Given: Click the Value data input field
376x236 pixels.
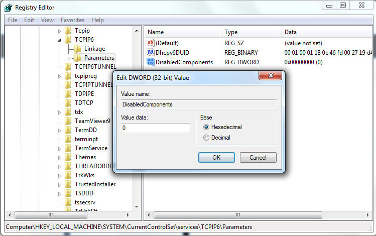Looking at the screenshot, I should pos(156,128).
